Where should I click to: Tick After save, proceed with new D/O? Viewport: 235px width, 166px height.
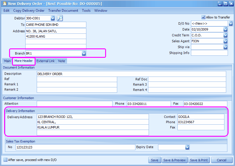[x=5, y=160]
